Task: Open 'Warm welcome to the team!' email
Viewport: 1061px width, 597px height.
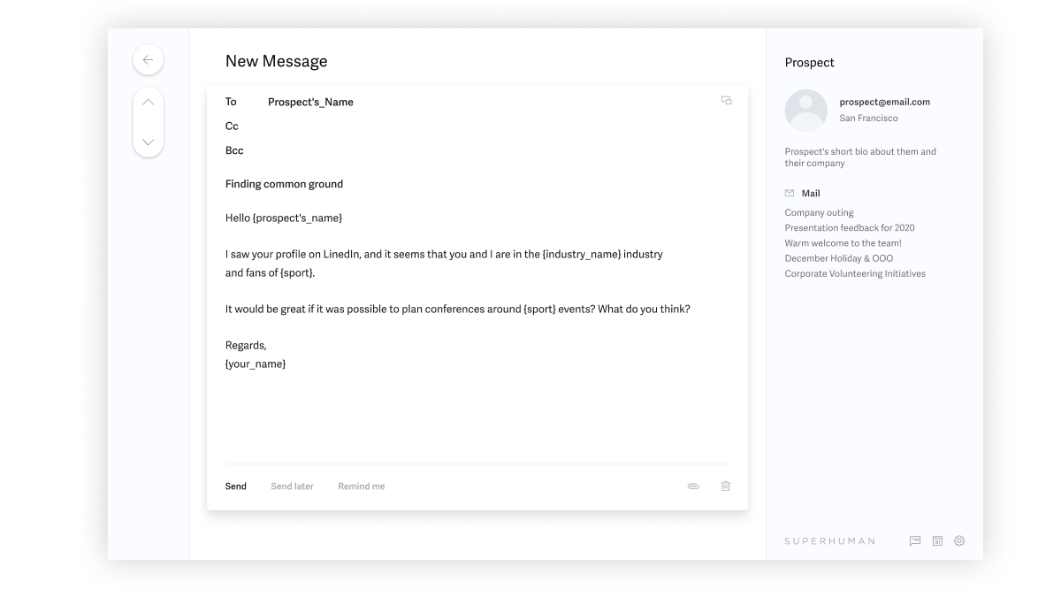Action: click(x=843, y=243)
